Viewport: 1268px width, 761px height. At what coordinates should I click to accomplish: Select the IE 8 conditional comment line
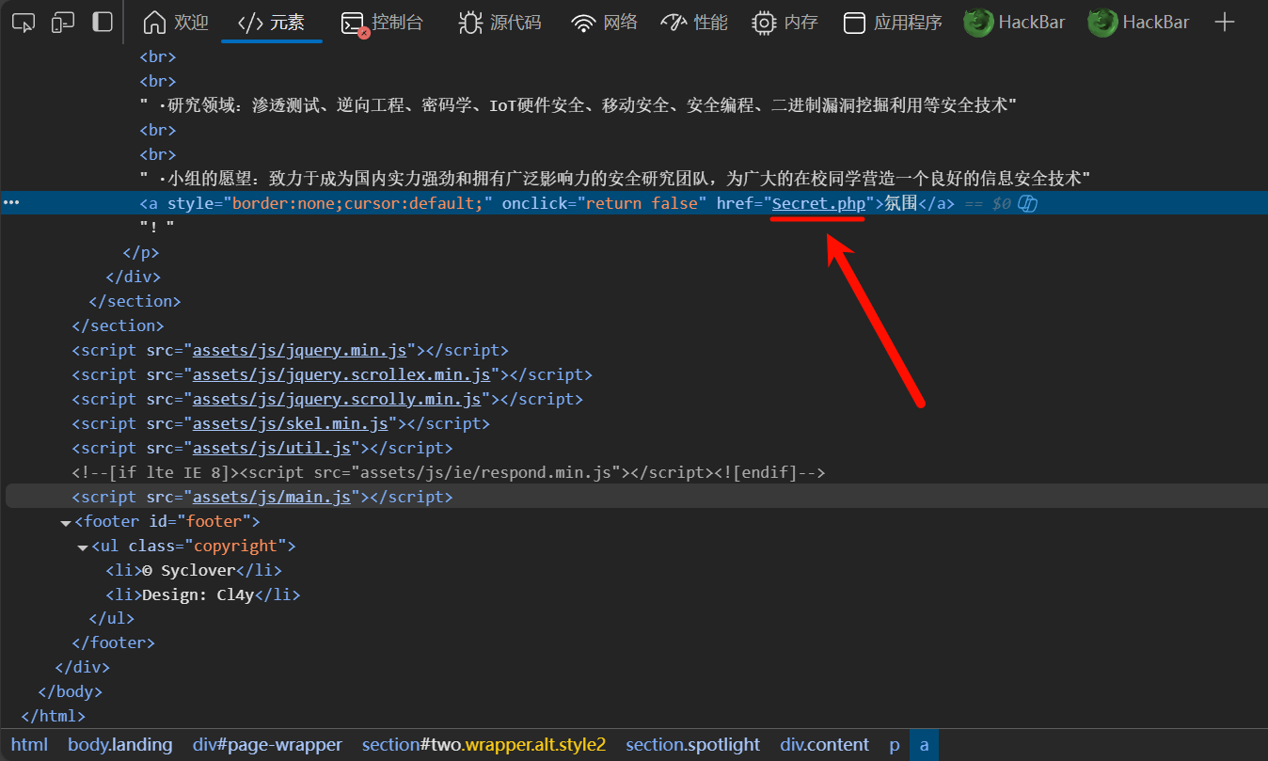pos(448,472)
